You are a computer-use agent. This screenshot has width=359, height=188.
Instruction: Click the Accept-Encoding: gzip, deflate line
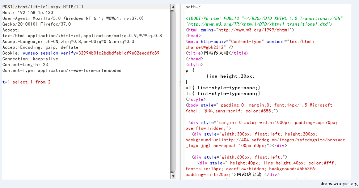click(40, 47)
